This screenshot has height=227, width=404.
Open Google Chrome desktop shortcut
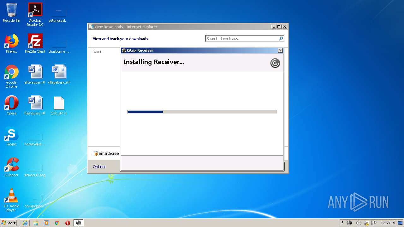[x=11, y=76]
